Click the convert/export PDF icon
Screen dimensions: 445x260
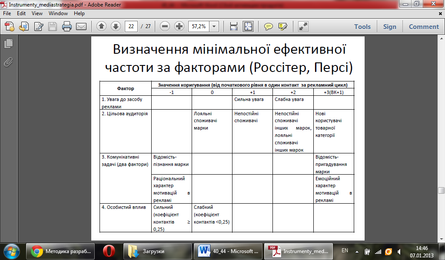[x=24, y=26]
